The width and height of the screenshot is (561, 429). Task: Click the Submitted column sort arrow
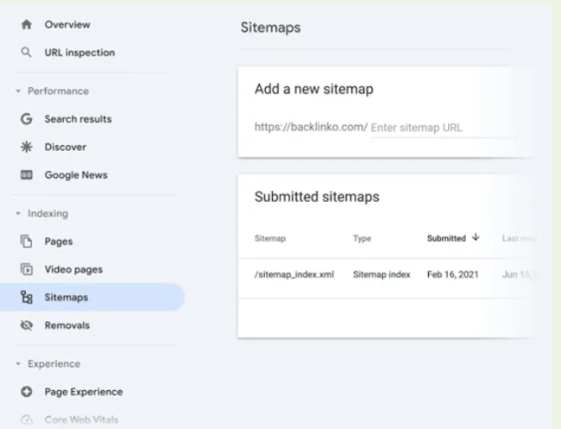point(476,237)
